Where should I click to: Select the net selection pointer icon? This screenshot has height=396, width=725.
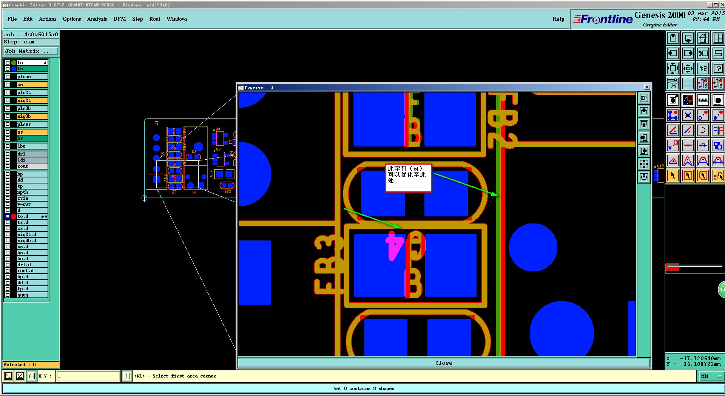718,176
